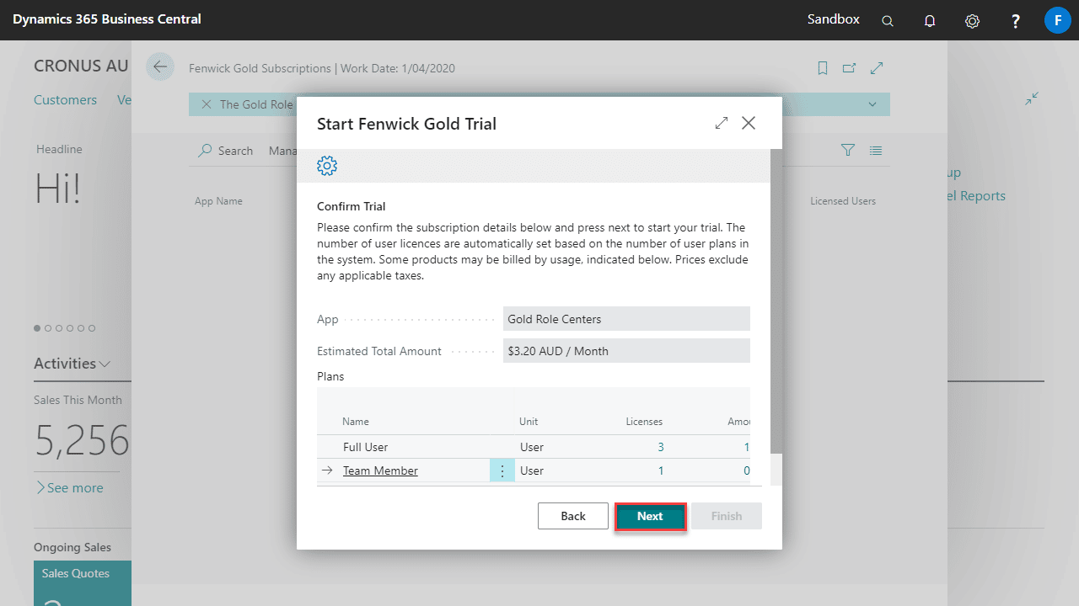Maximize the Start Fenwick Gold Trial dialog

(x=722, y=123)
